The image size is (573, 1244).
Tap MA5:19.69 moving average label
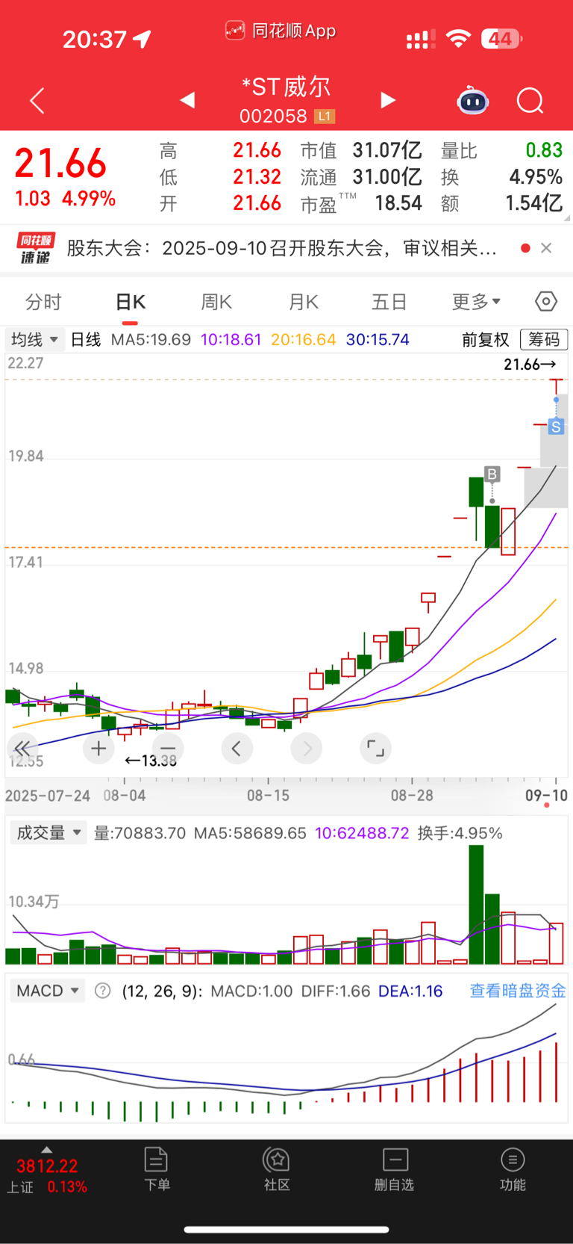pos(151,340)
